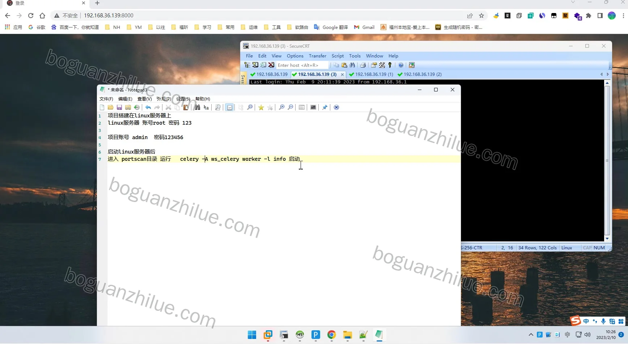
Task: Open the Script menu in SecureCRT
Action: pyautogui.click(x=338, y=56)
